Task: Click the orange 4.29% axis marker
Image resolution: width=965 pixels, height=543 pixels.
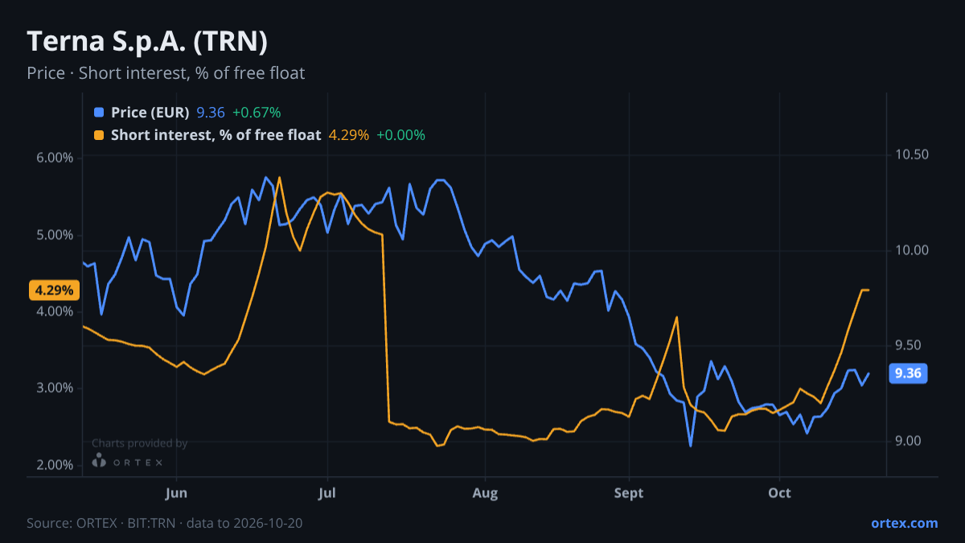Action: click(55, 290)
